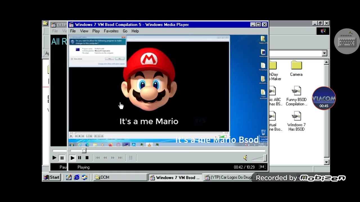Click the 'Playing' status text
The image size is (360, 202).
click(x=84, y=167)
